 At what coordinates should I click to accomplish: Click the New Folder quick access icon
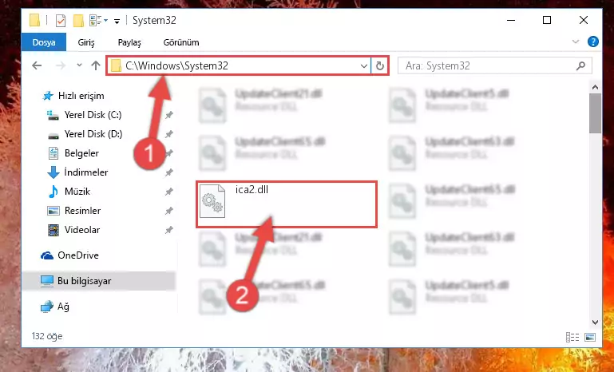click(78, 21)
